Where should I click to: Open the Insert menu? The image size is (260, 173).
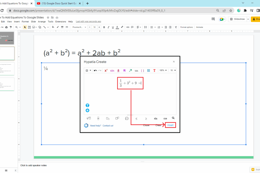point(17,21)
